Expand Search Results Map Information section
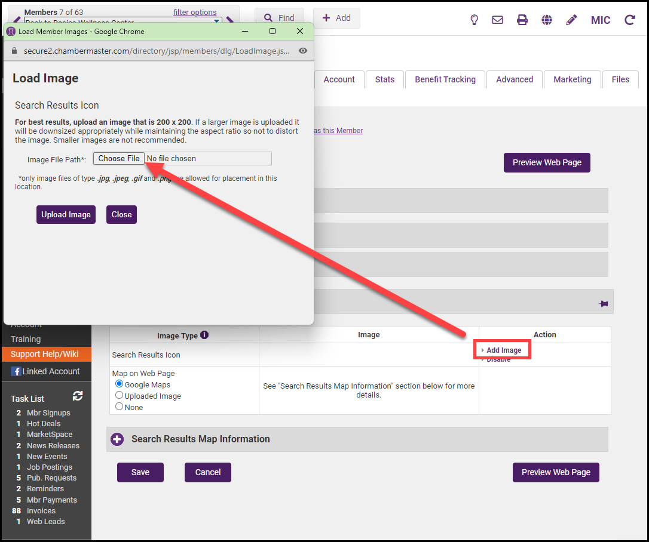 click(118, 439)
